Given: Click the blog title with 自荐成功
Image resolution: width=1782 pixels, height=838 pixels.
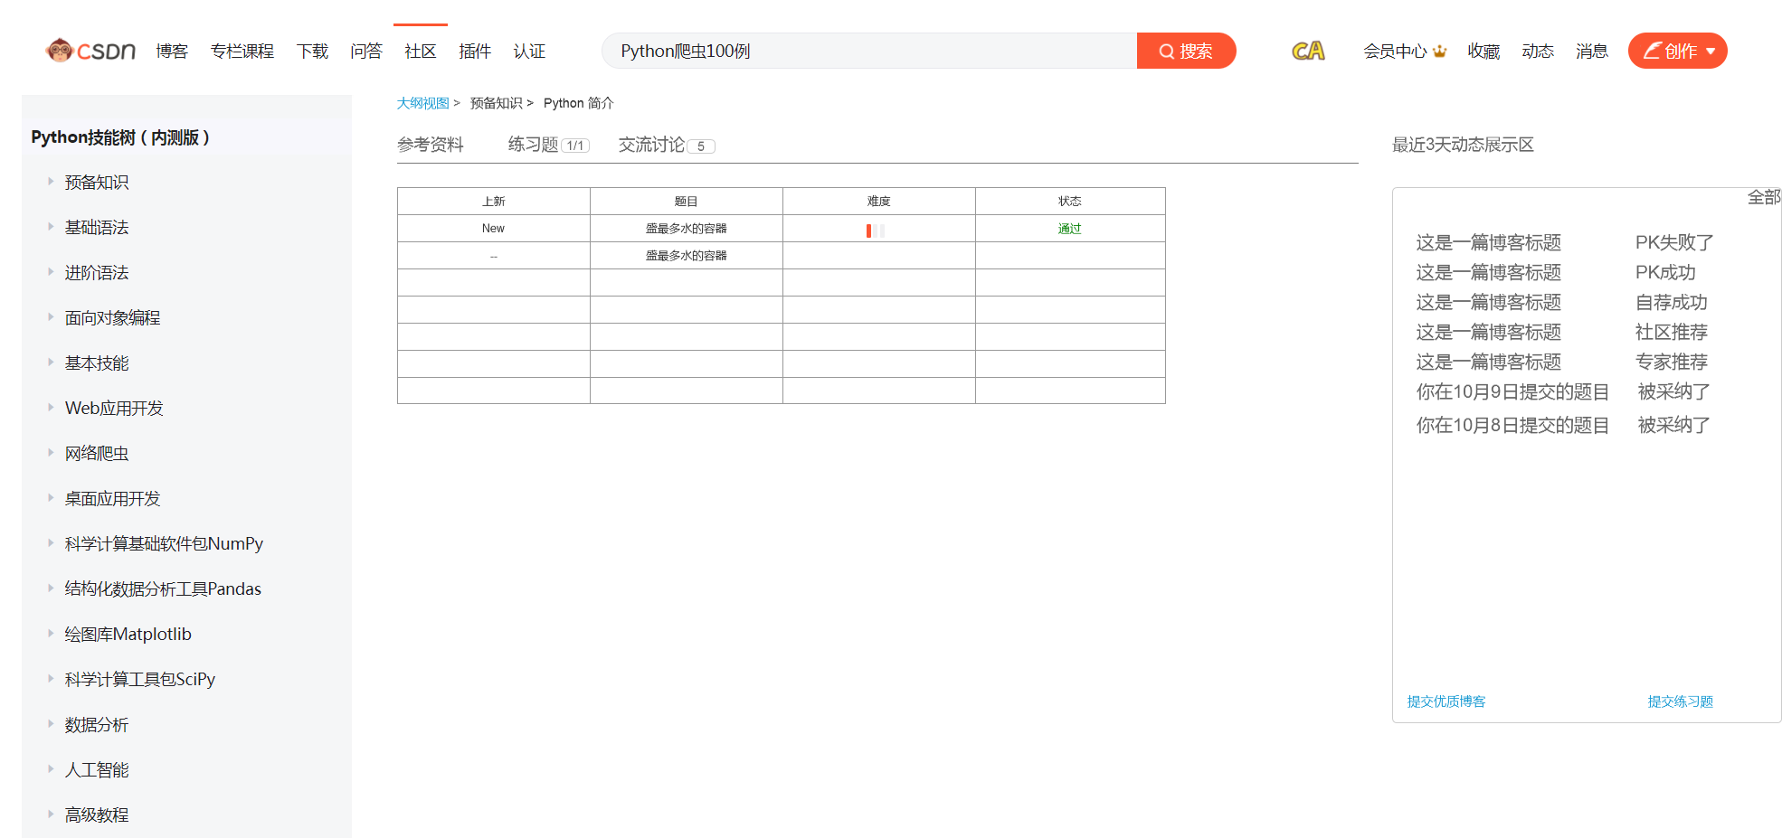Looking at the screenshot, I should click(x=1489, y=302).
